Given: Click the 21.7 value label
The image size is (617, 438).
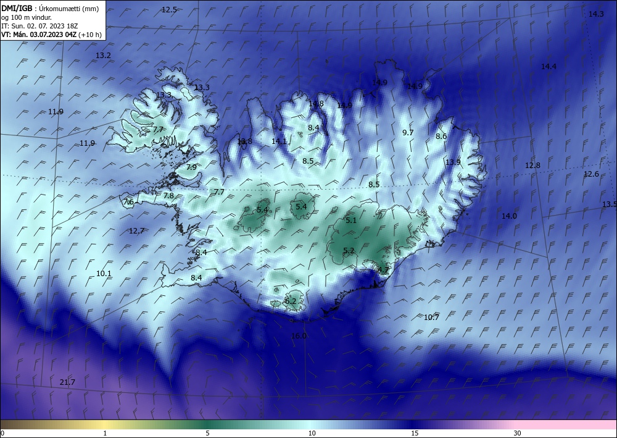Looking at the screenshot, I should 67,382.
